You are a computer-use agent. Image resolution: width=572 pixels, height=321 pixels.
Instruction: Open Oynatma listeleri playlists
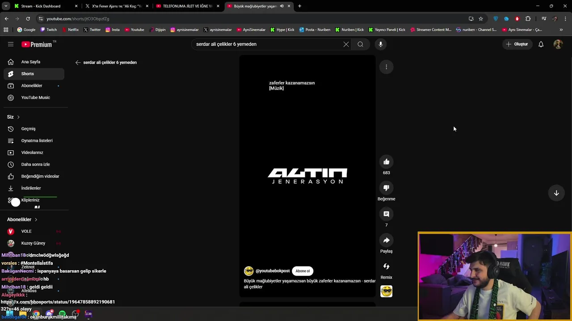coord(34,140)
